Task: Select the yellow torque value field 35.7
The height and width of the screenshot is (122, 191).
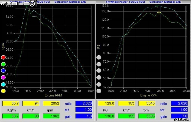Action: click(x=11, y=103)
